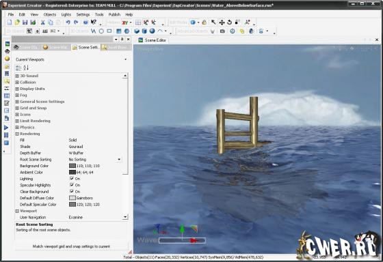
Task: Open the Publish menu
Action: pyautogui.click(x=114, y=14)
